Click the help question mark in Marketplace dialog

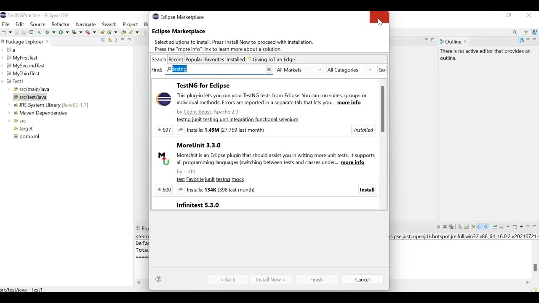(x=158, y=279)
